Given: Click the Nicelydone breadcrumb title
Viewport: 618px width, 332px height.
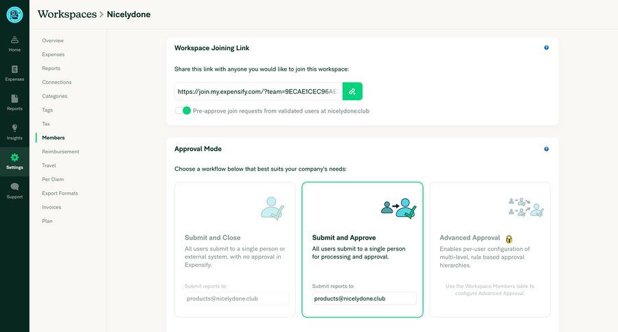Looking at the screenshot, I should (x=128, y=14).
